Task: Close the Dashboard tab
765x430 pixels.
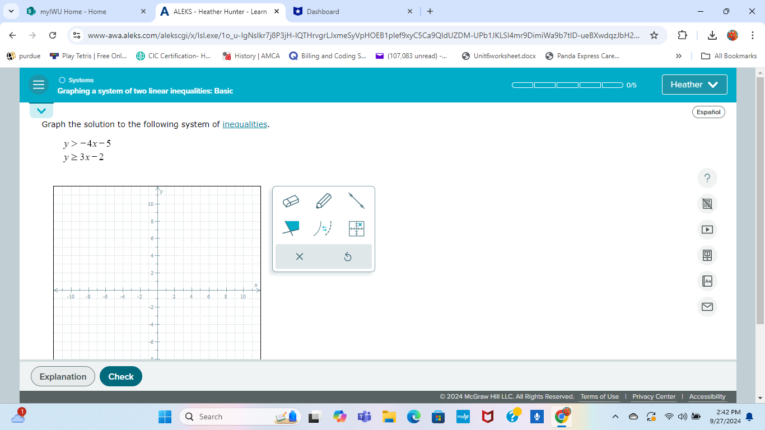Action: [x=410, y=11]
